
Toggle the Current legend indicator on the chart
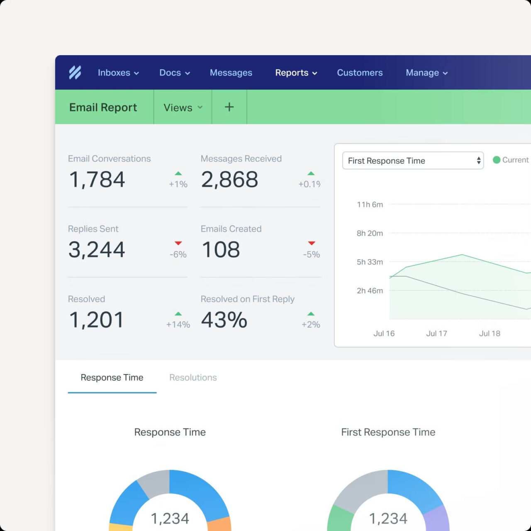497,160
